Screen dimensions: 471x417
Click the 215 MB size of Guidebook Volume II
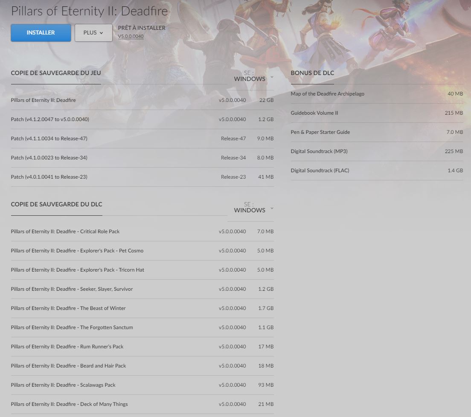pos(454,113)
